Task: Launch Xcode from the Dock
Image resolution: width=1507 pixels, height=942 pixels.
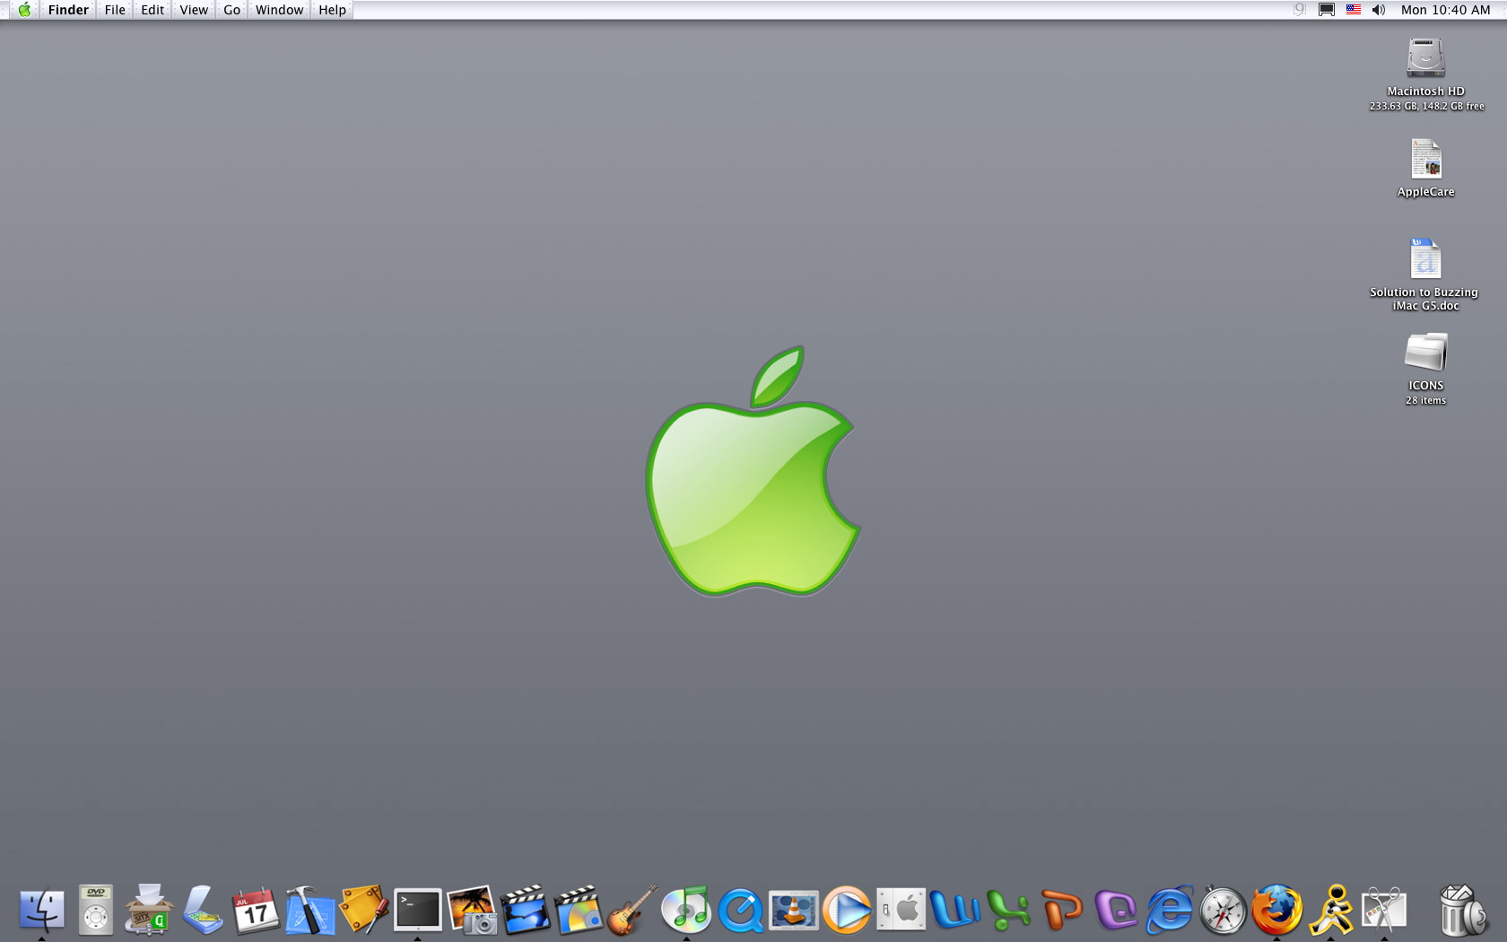Action: pos(310,911)
